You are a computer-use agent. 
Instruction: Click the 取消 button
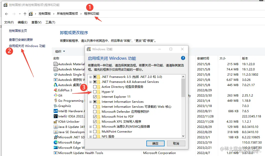point(176,143)
